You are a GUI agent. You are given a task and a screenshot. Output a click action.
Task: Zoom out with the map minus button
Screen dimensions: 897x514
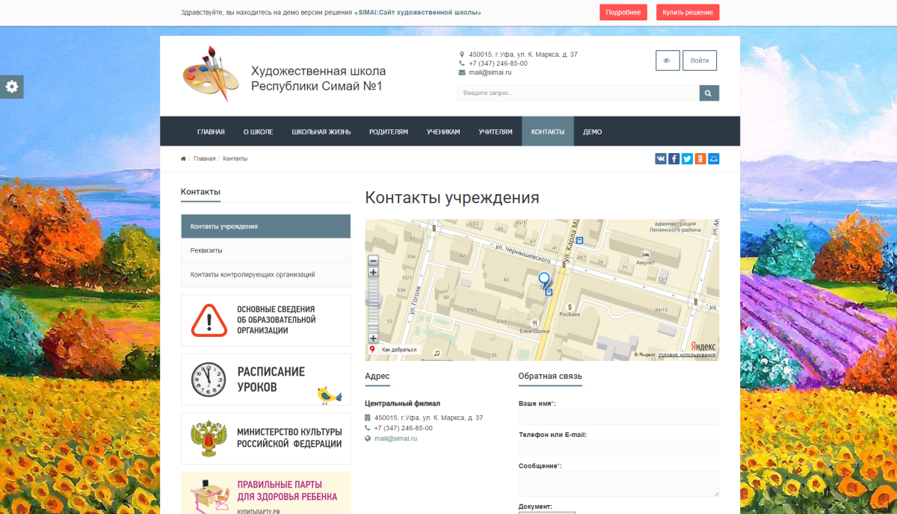pos(373,261)
